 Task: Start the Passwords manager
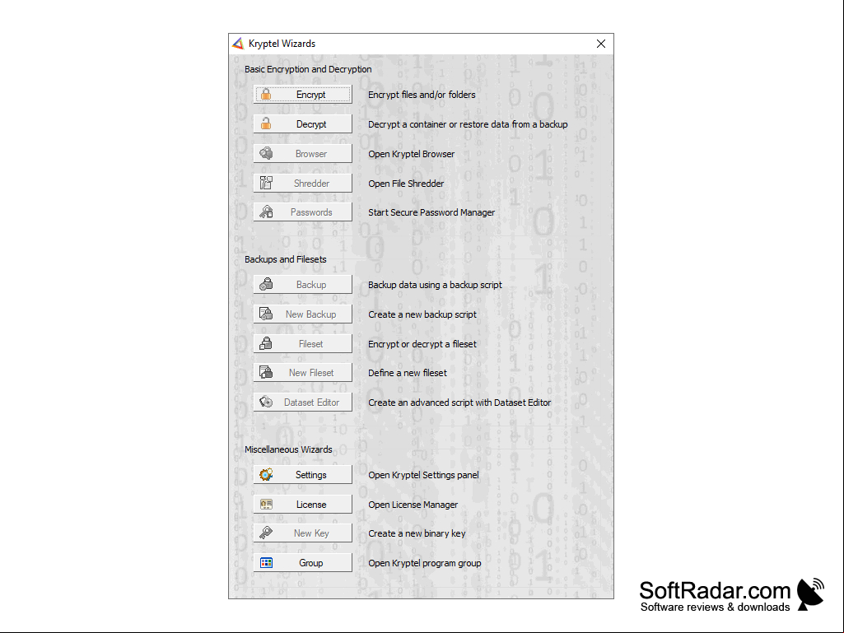click(x=302, y=212)
